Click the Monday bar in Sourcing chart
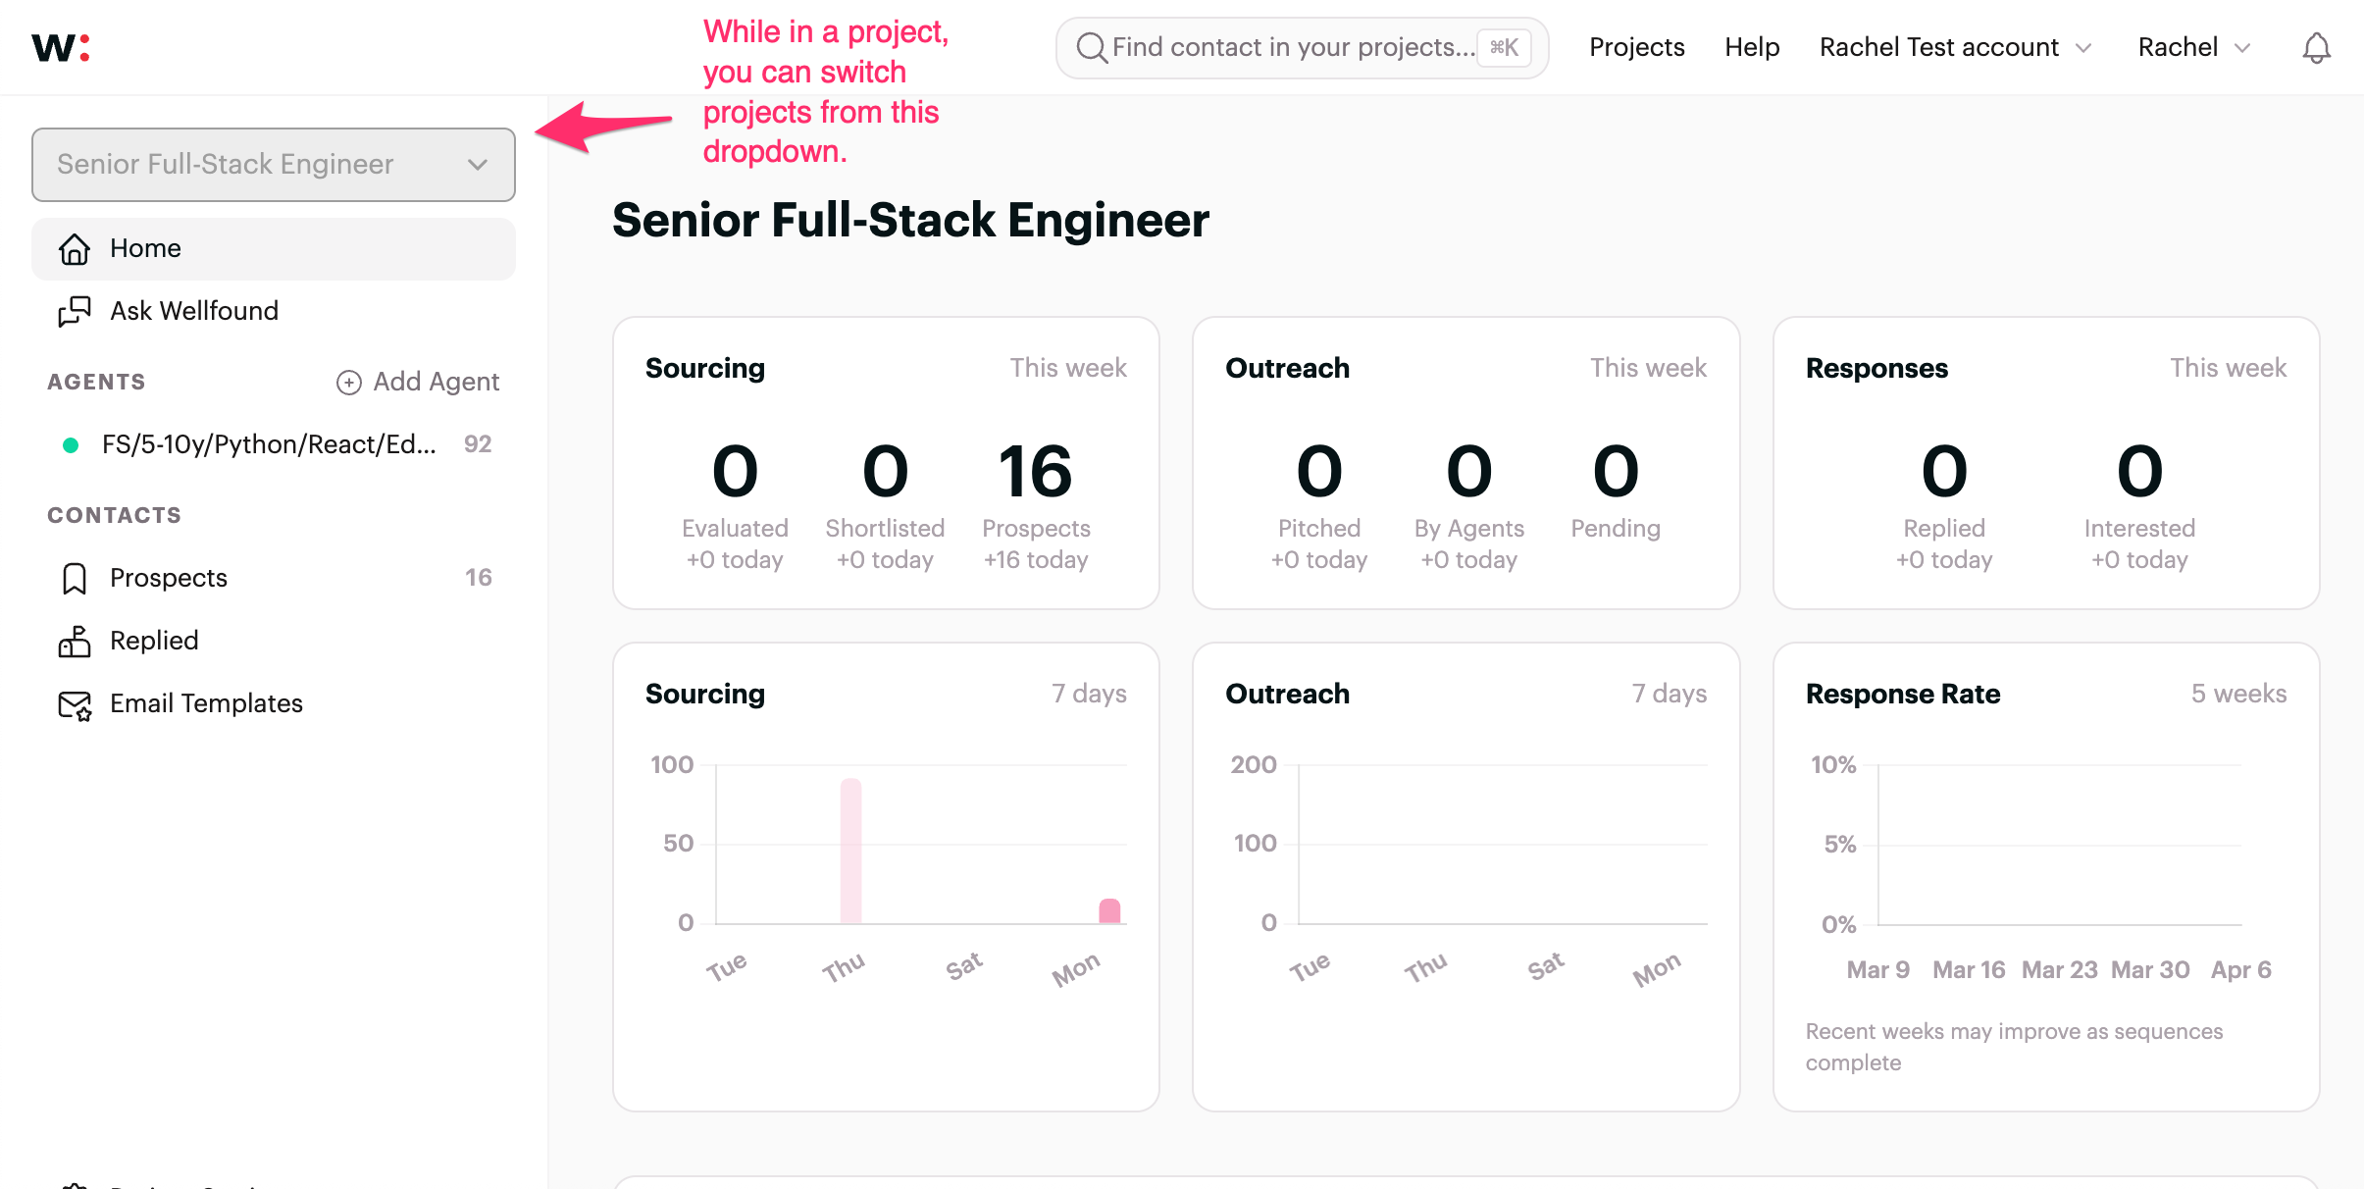The width and height of the screenshot is (2364, 1189). tap(1109, 911)
